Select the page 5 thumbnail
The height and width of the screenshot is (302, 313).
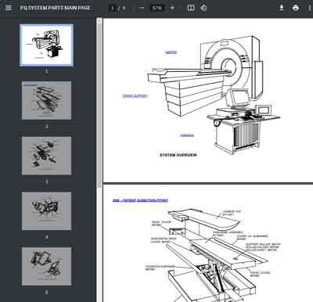pos(47,266)
